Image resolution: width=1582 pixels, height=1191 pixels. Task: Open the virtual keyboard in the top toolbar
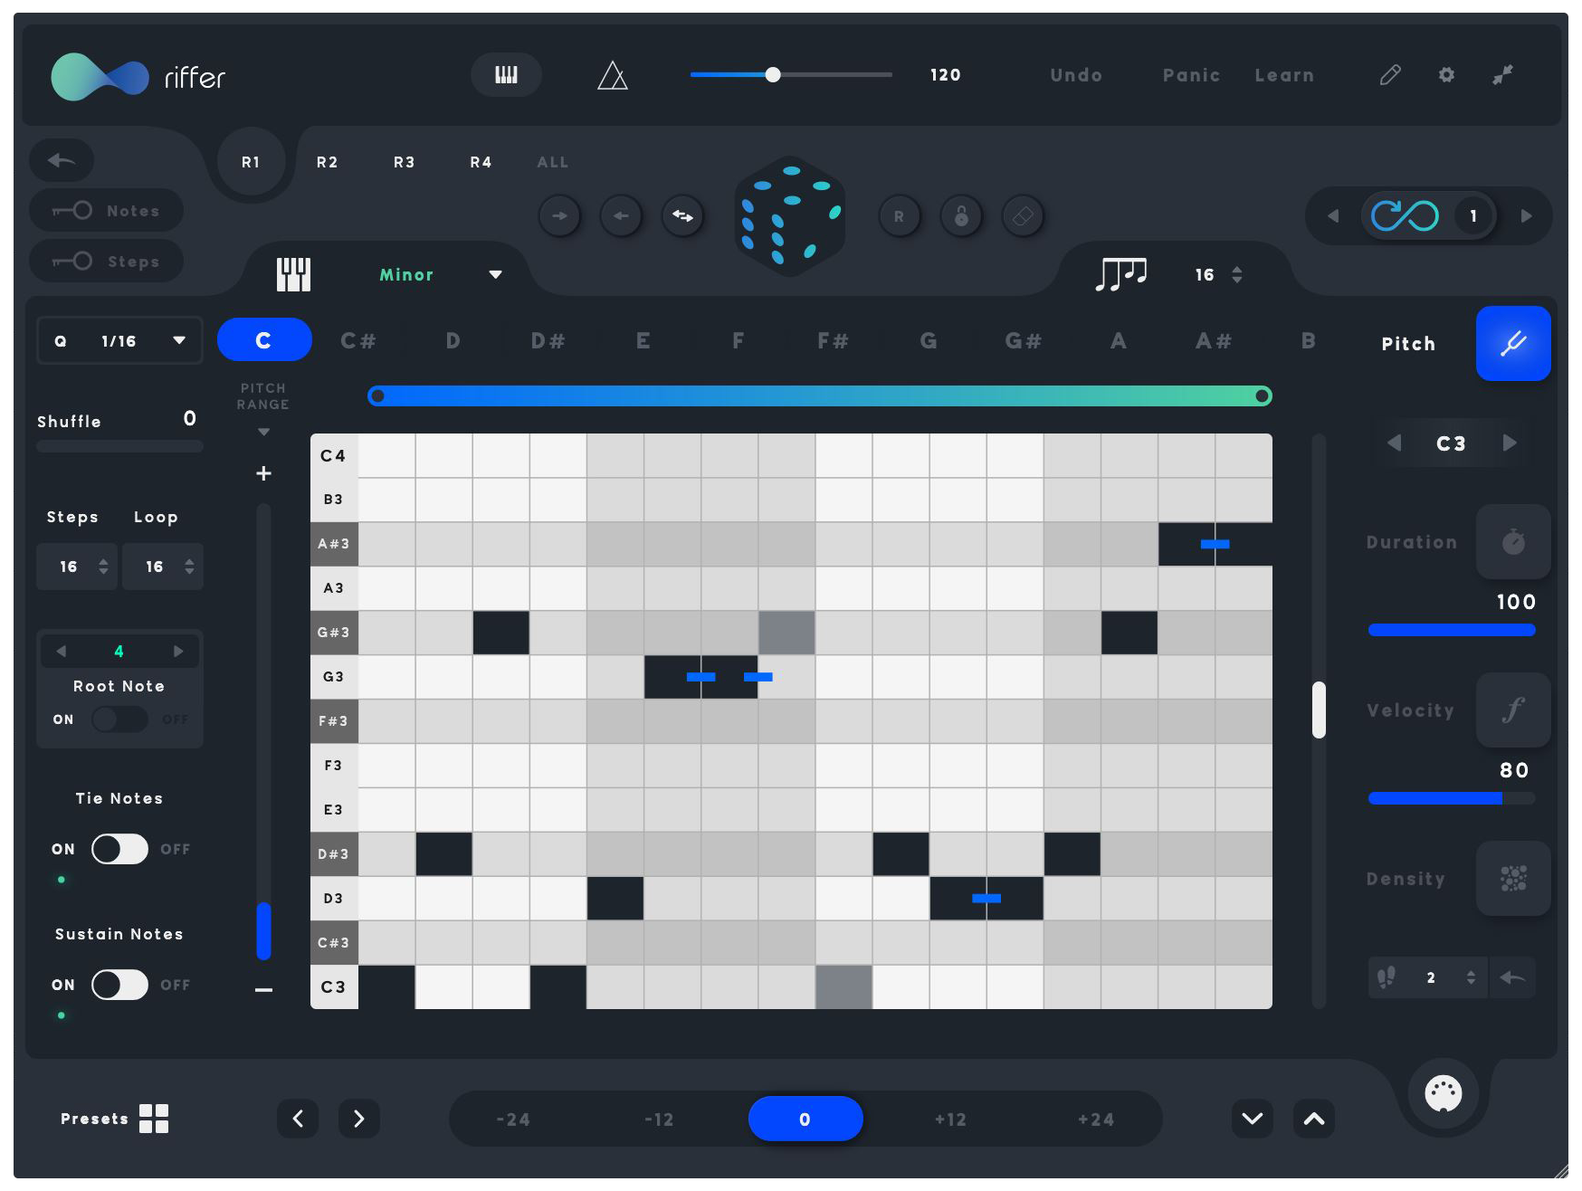click(506, 75)
